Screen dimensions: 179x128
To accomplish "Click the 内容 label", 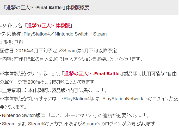I will [x=7, y=59].
